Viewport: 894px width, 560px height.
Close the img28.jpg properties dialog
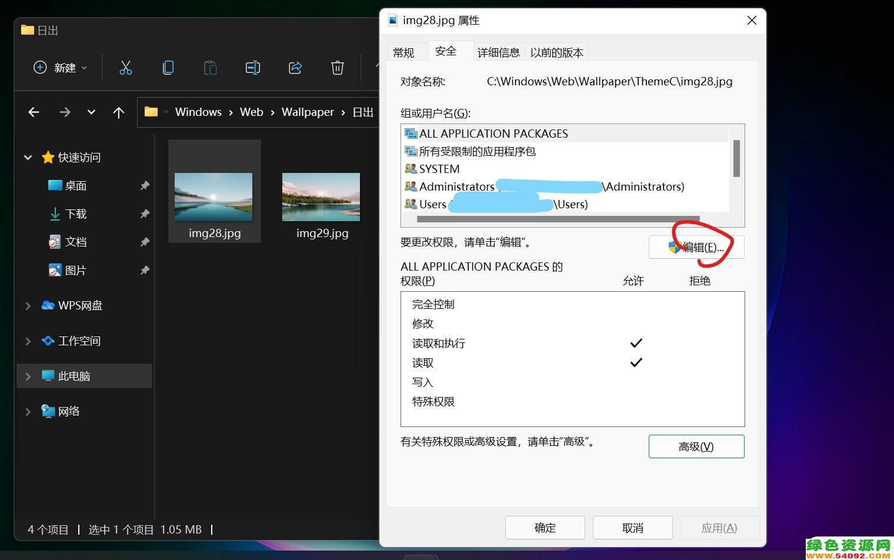coord(752,21)
